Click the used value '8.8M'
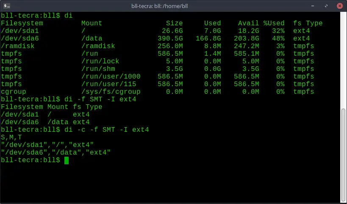 (212, 46)
